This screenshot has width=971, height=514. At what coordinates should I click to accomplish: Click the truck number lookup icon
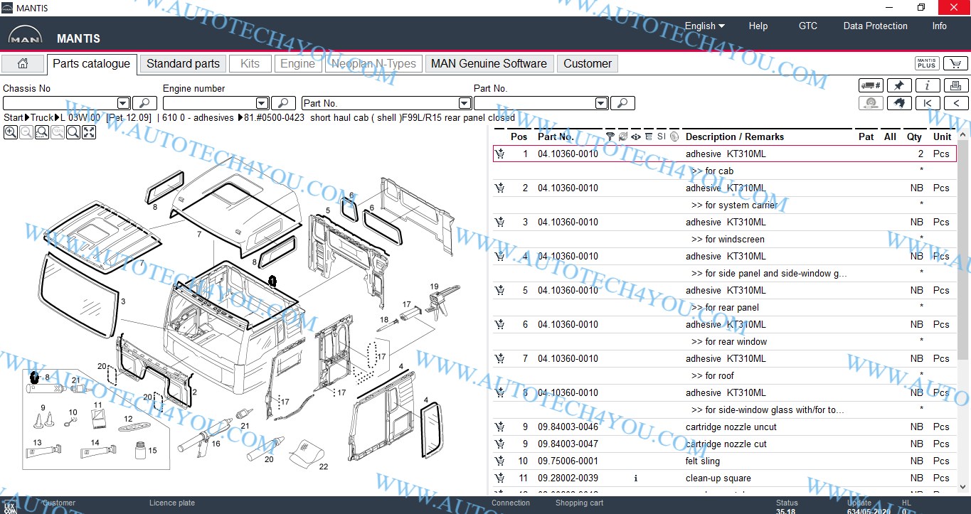point(871,85)
